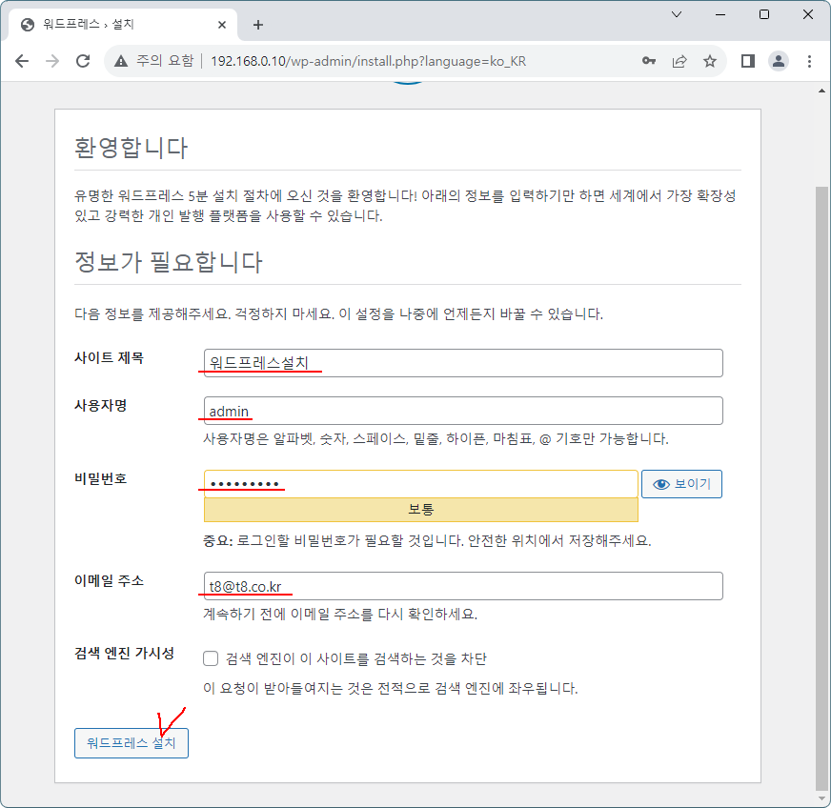Edit the 사이트 제목 field

tap(462, 363)
